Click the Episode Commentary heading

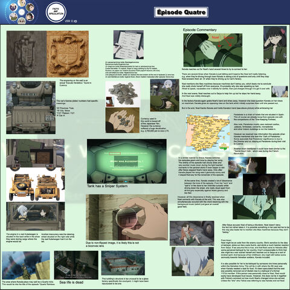[199, 30]
